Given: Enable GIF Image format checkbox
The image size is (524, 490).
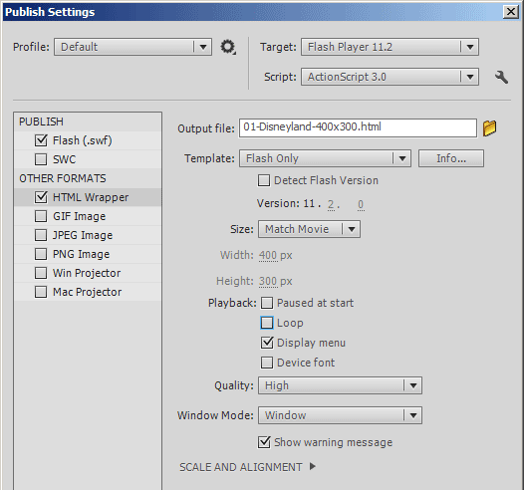Looking at the screenshot, I should (41, 216).
